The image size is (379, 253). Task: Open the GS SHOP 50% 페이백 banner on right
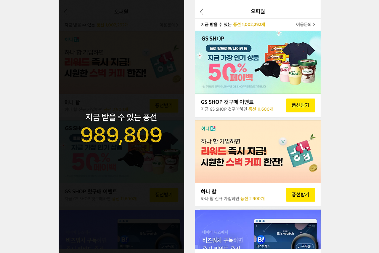(258, 62)
